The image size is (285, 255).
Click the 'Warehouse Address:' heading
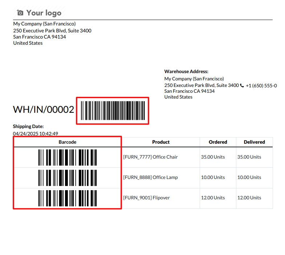[186, 71]
